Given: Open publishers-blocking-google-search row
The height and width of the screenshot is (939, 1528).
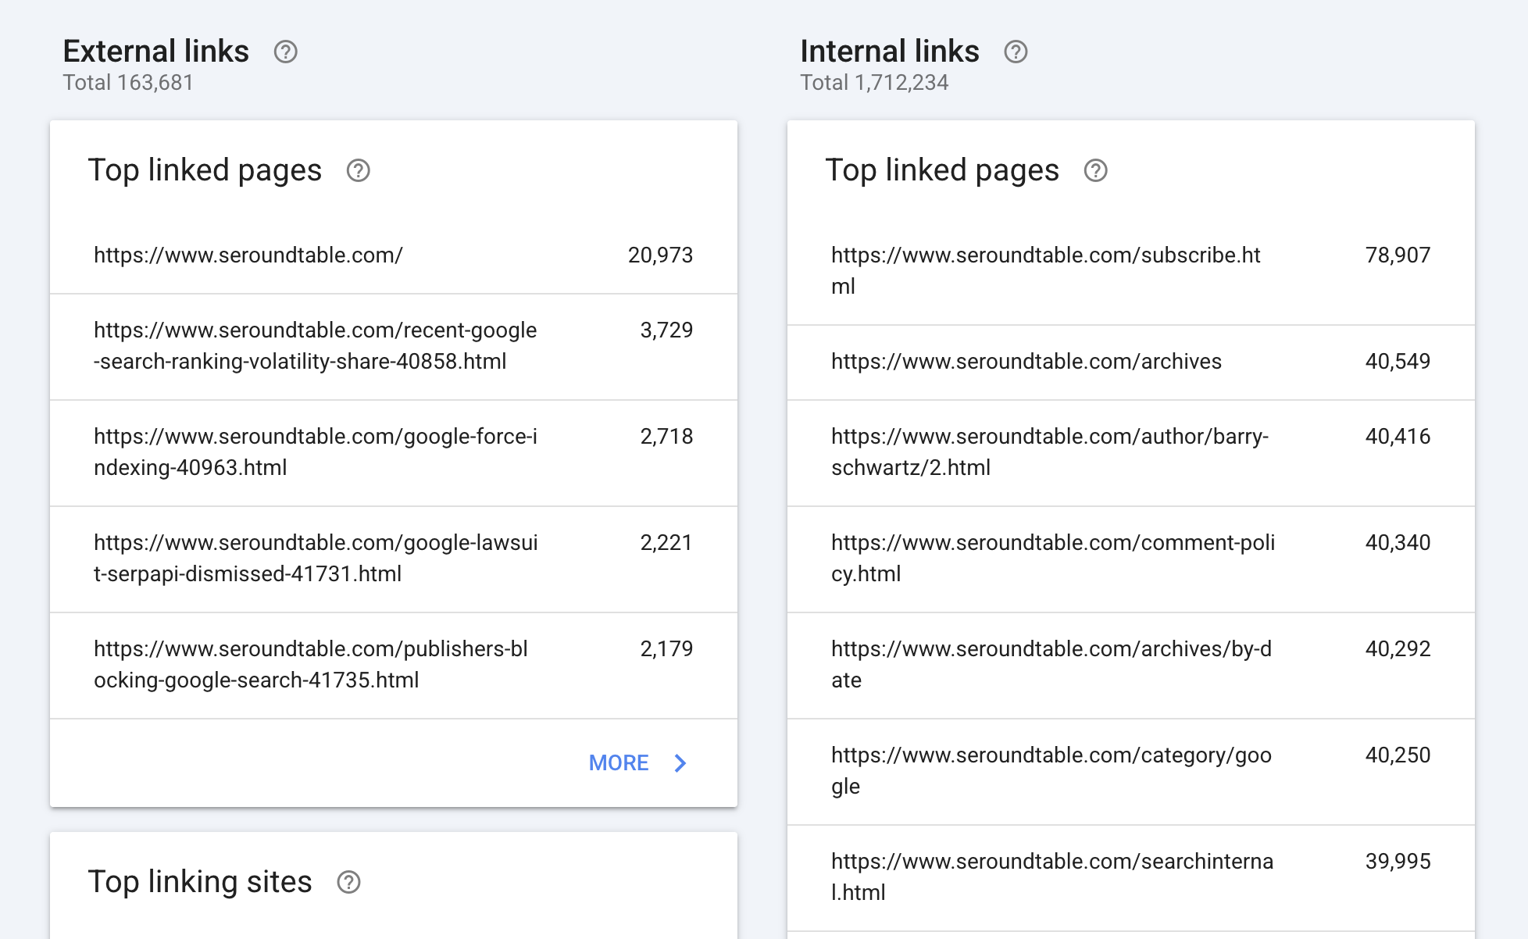Looking at the screenshot, I should point(394,665).
